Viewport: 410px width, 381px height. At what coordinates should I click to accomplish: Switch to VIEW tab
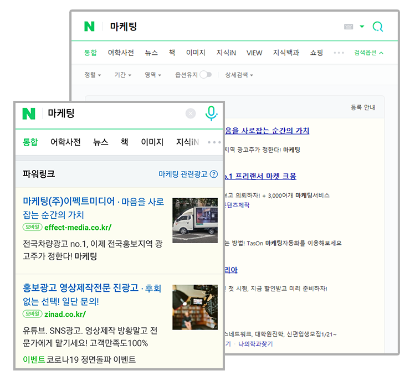(254, 53)
